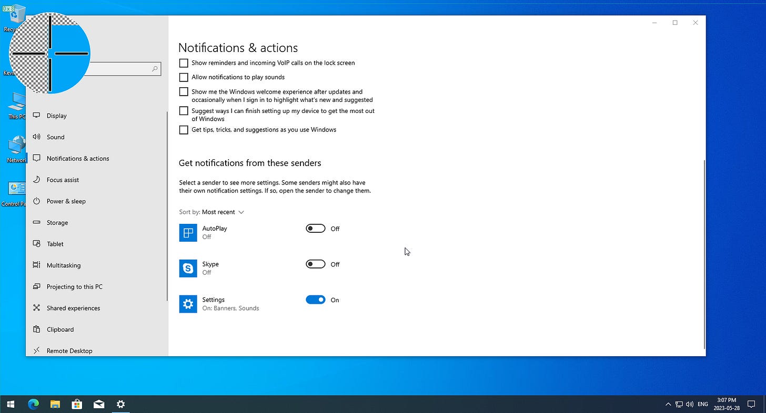Open Microsoft Store from the taskbar

(77, 404)
